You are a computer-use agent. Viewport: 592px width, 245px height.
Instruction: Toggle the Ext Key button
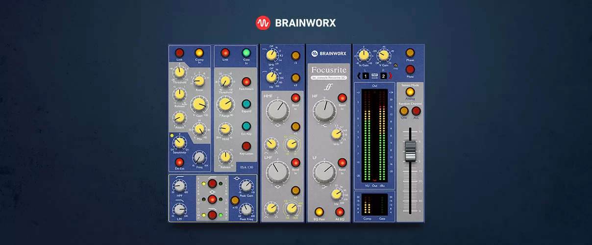(246, 125)
